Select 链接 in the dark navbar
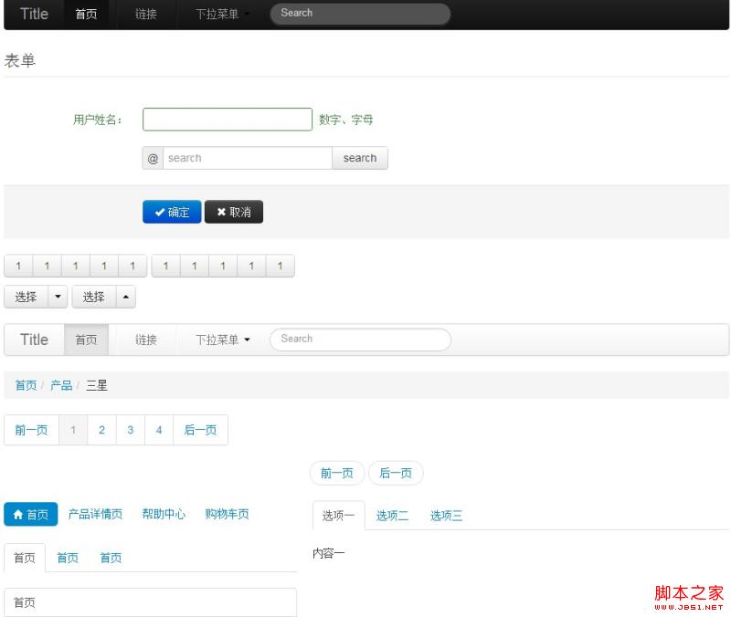Viewport: 731px width, 617px height. (146, 15)
